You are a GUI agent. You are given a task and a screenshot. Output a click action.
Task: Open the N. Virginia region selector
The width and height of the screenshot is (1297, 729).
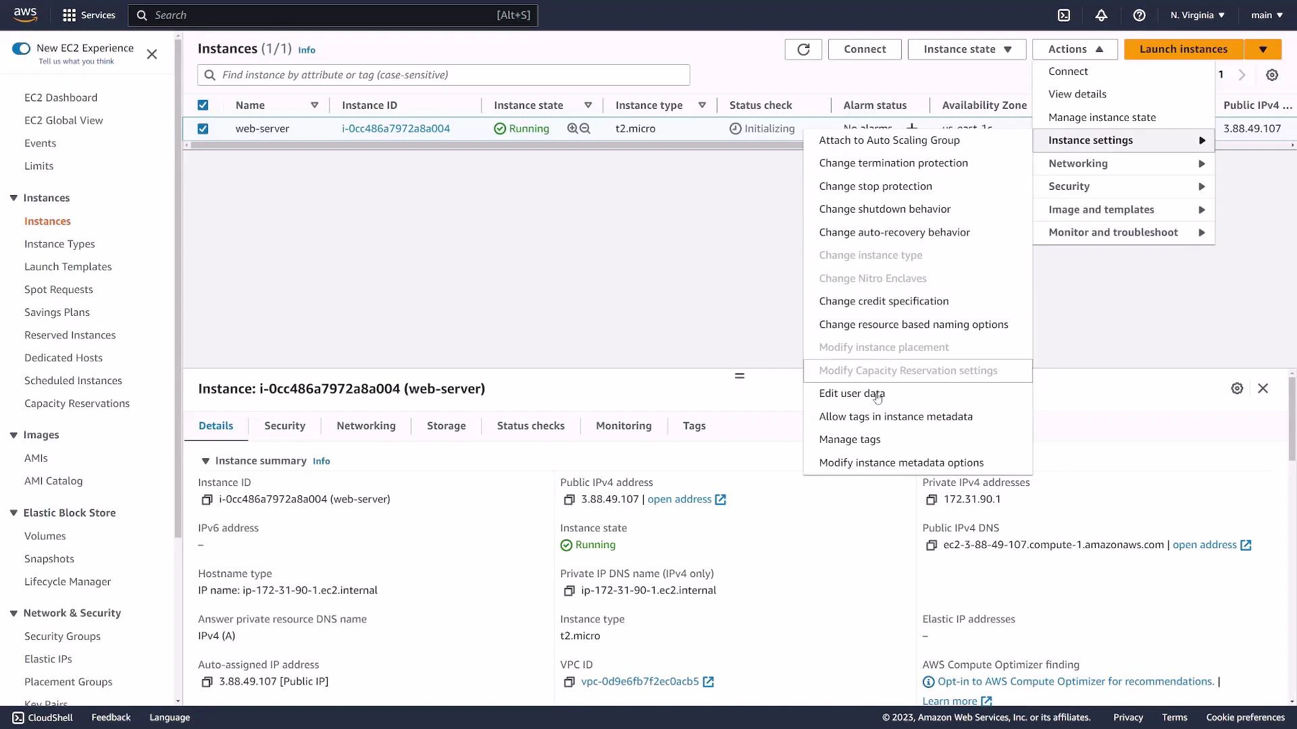1196,15
